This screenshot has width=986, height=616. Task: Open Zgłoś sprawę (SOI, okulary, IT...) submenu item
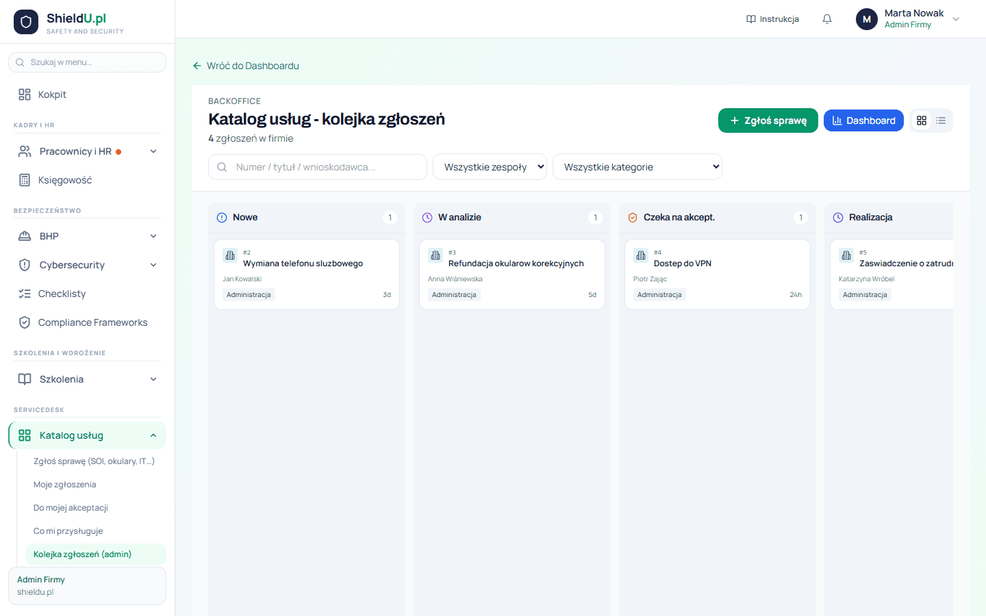point(94,461)
